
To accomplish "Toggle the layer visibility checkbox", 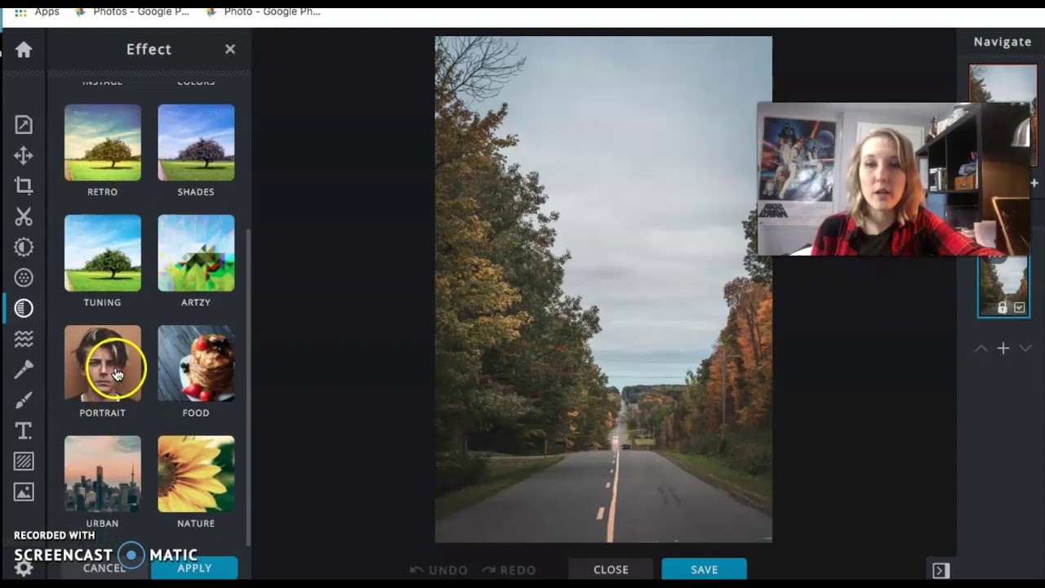I will pyautogui.click(x=1020, y=308).
